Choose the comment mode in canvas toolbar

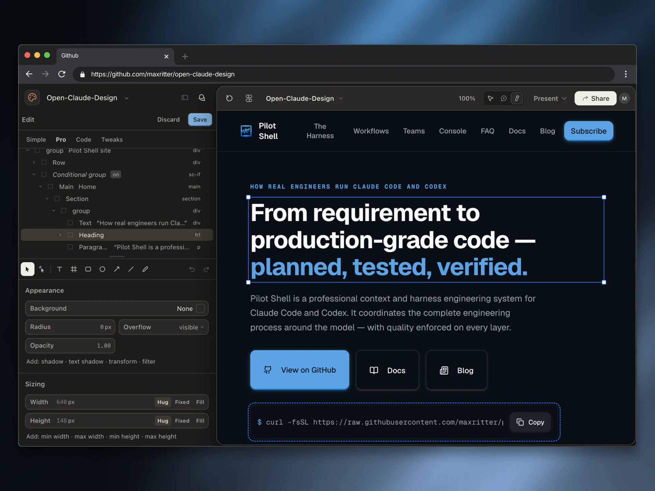pyautogui.click(x=504, y=98)
